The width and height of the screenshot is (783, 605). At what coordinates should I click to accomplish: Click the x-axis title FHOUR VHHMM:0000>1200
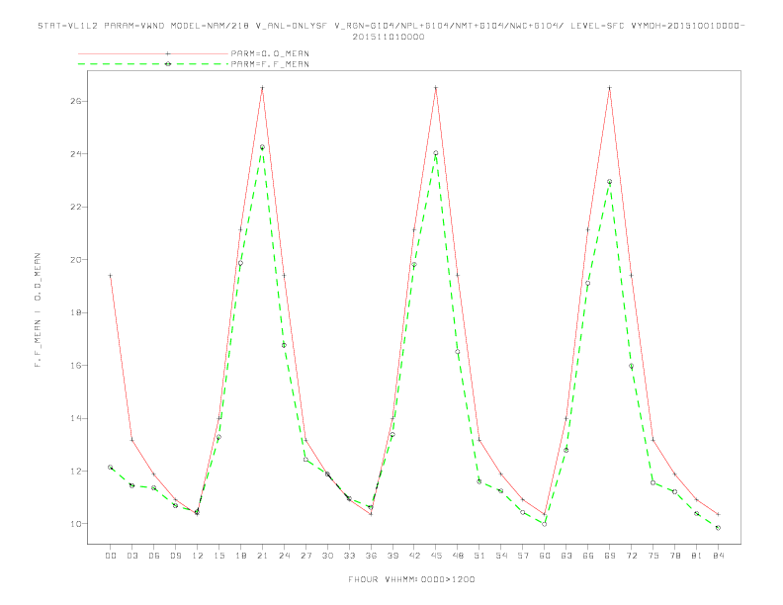(x=411, y=579)
